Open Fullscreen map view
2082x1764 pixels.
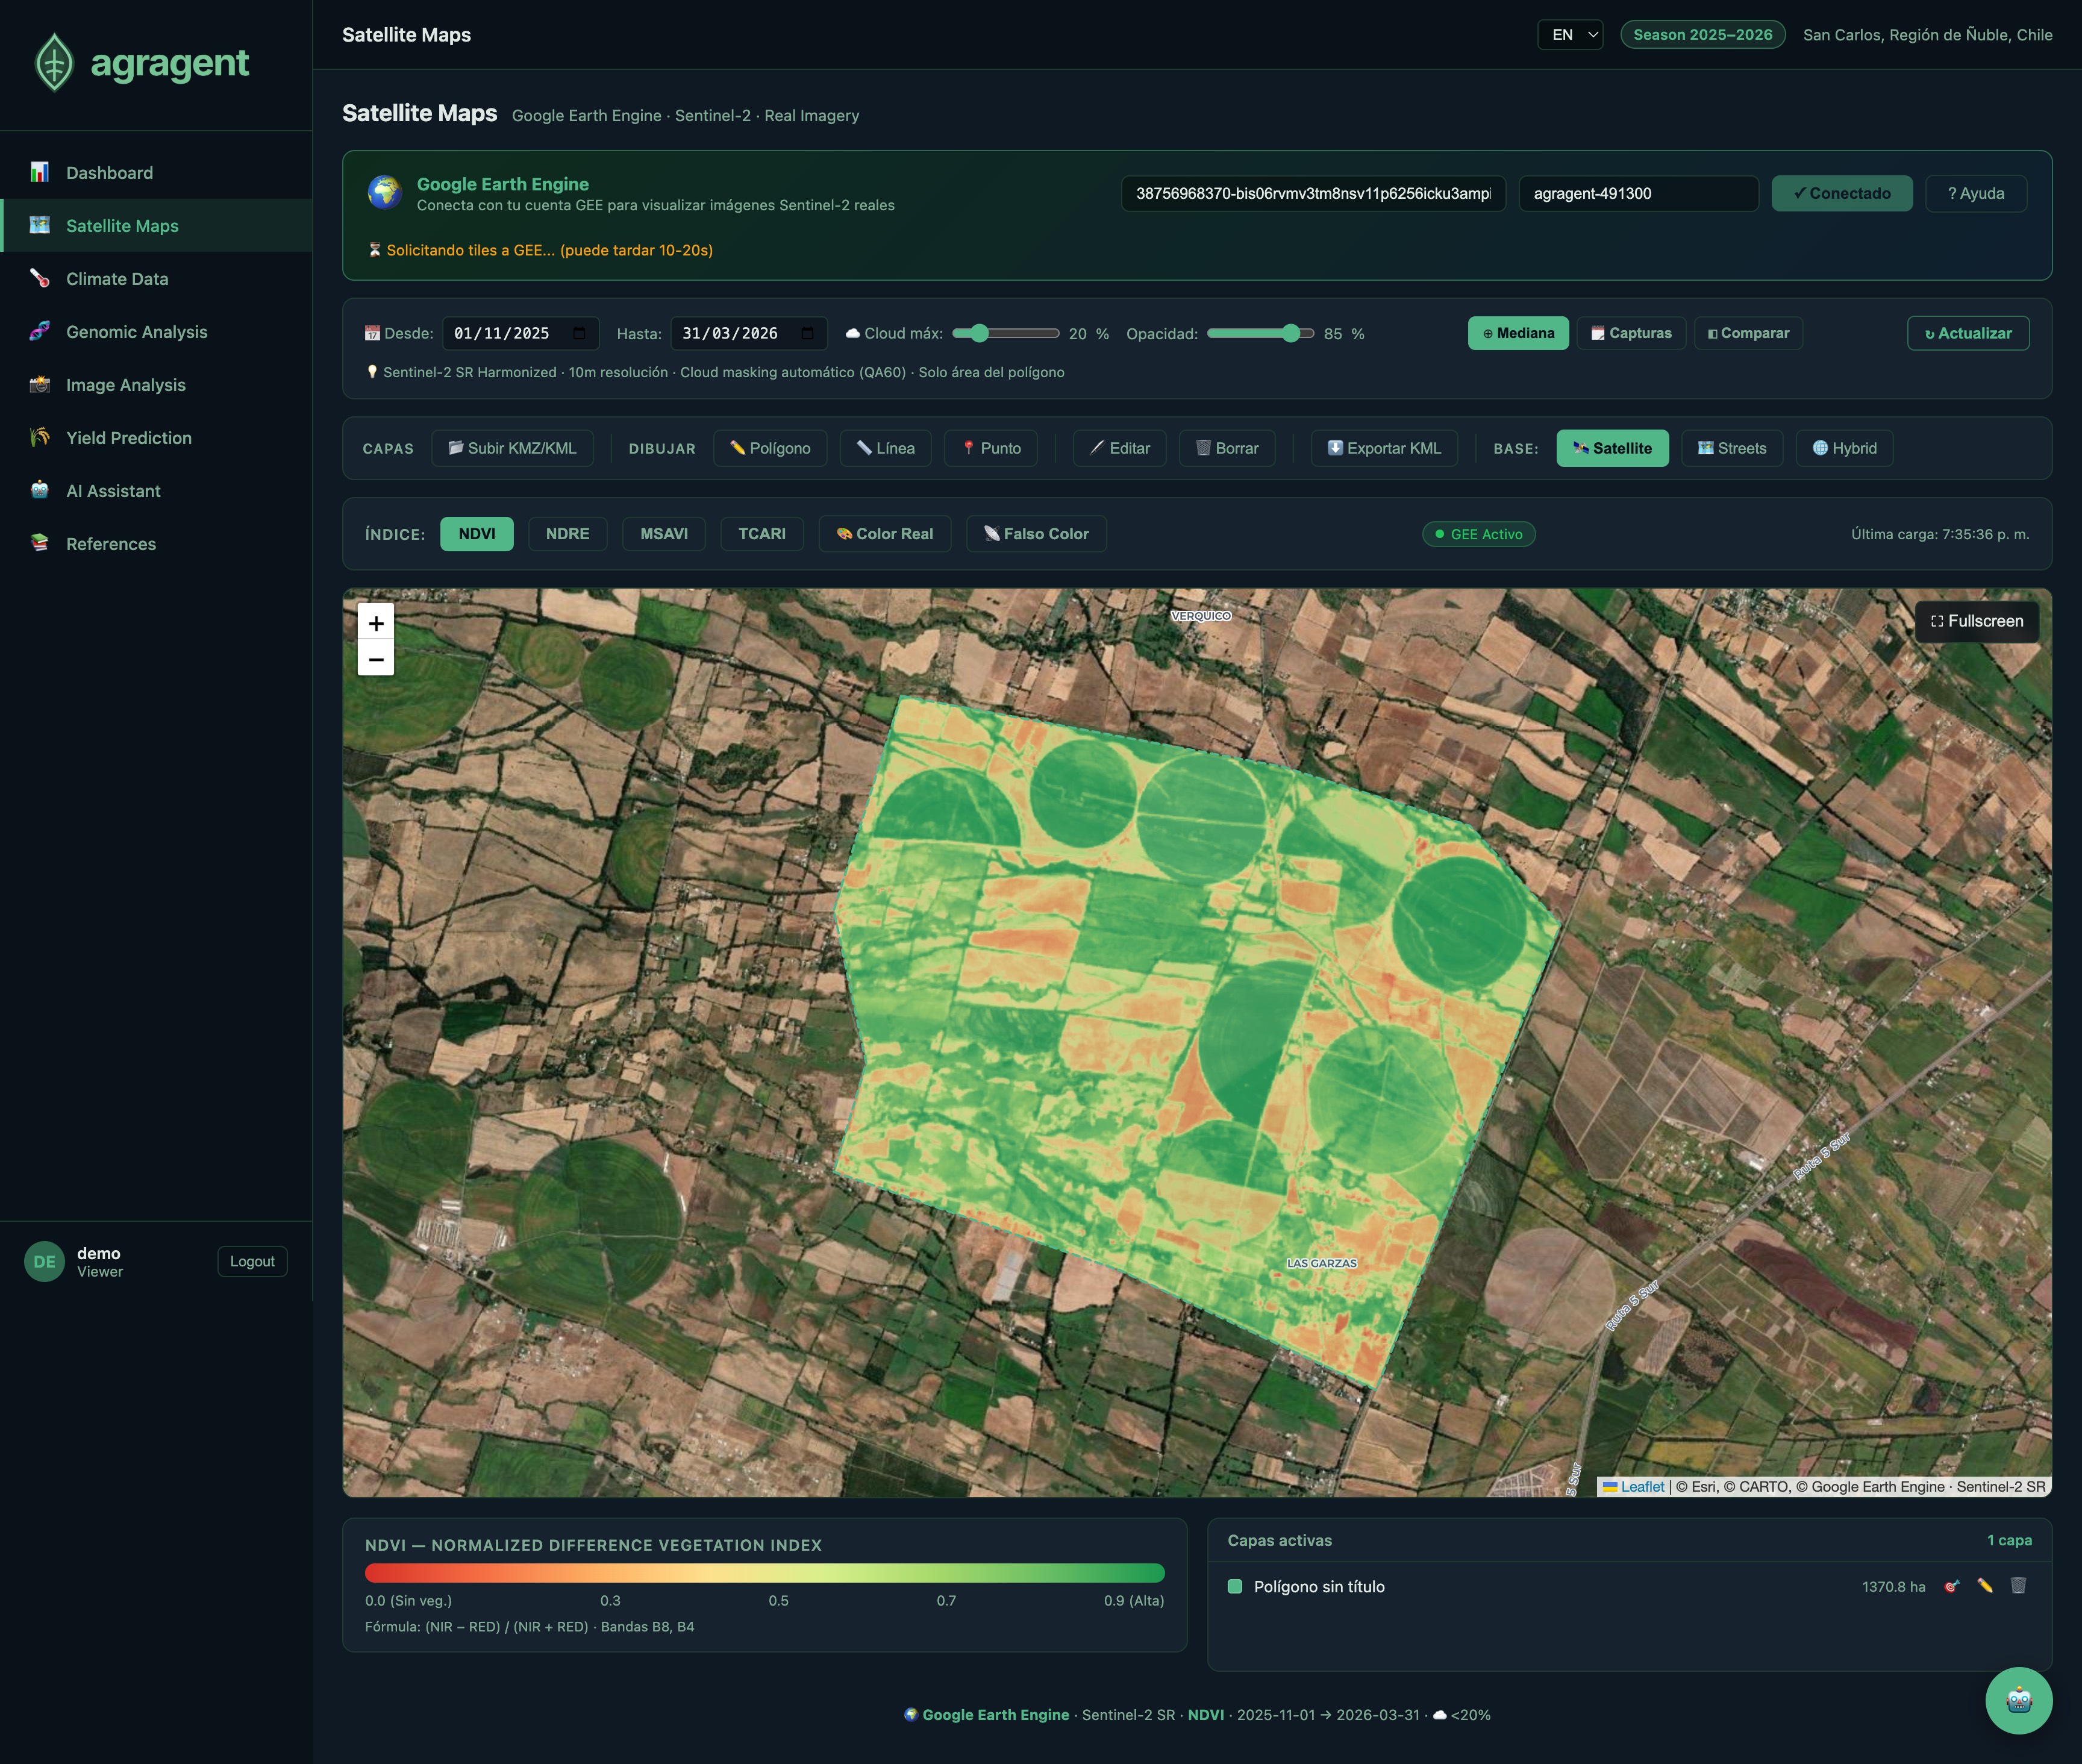pos(1976,621)
